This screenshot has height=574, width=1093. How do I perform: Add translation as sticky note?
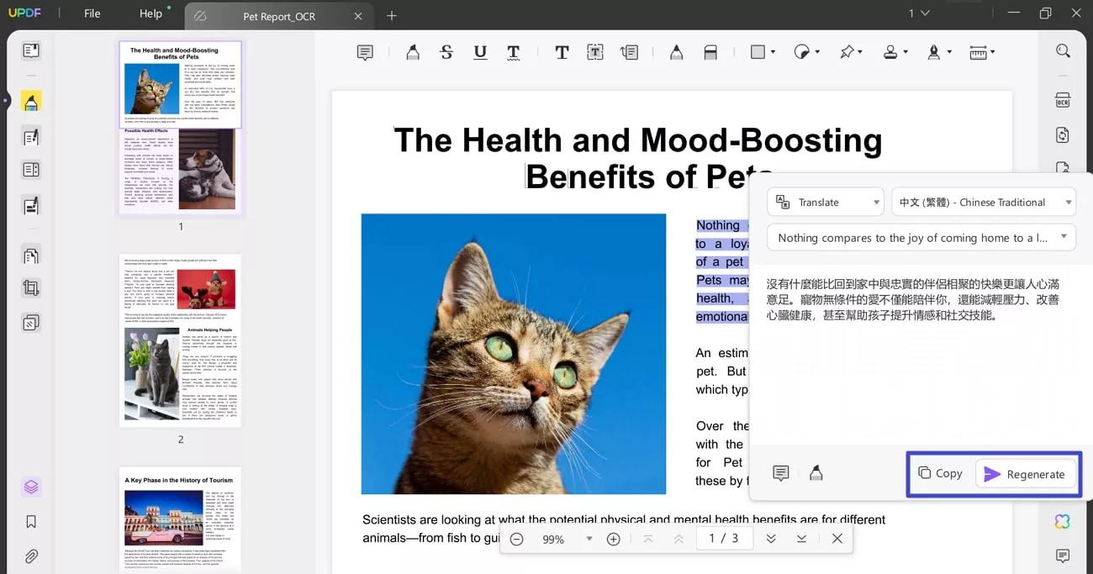tap(781, 474)
